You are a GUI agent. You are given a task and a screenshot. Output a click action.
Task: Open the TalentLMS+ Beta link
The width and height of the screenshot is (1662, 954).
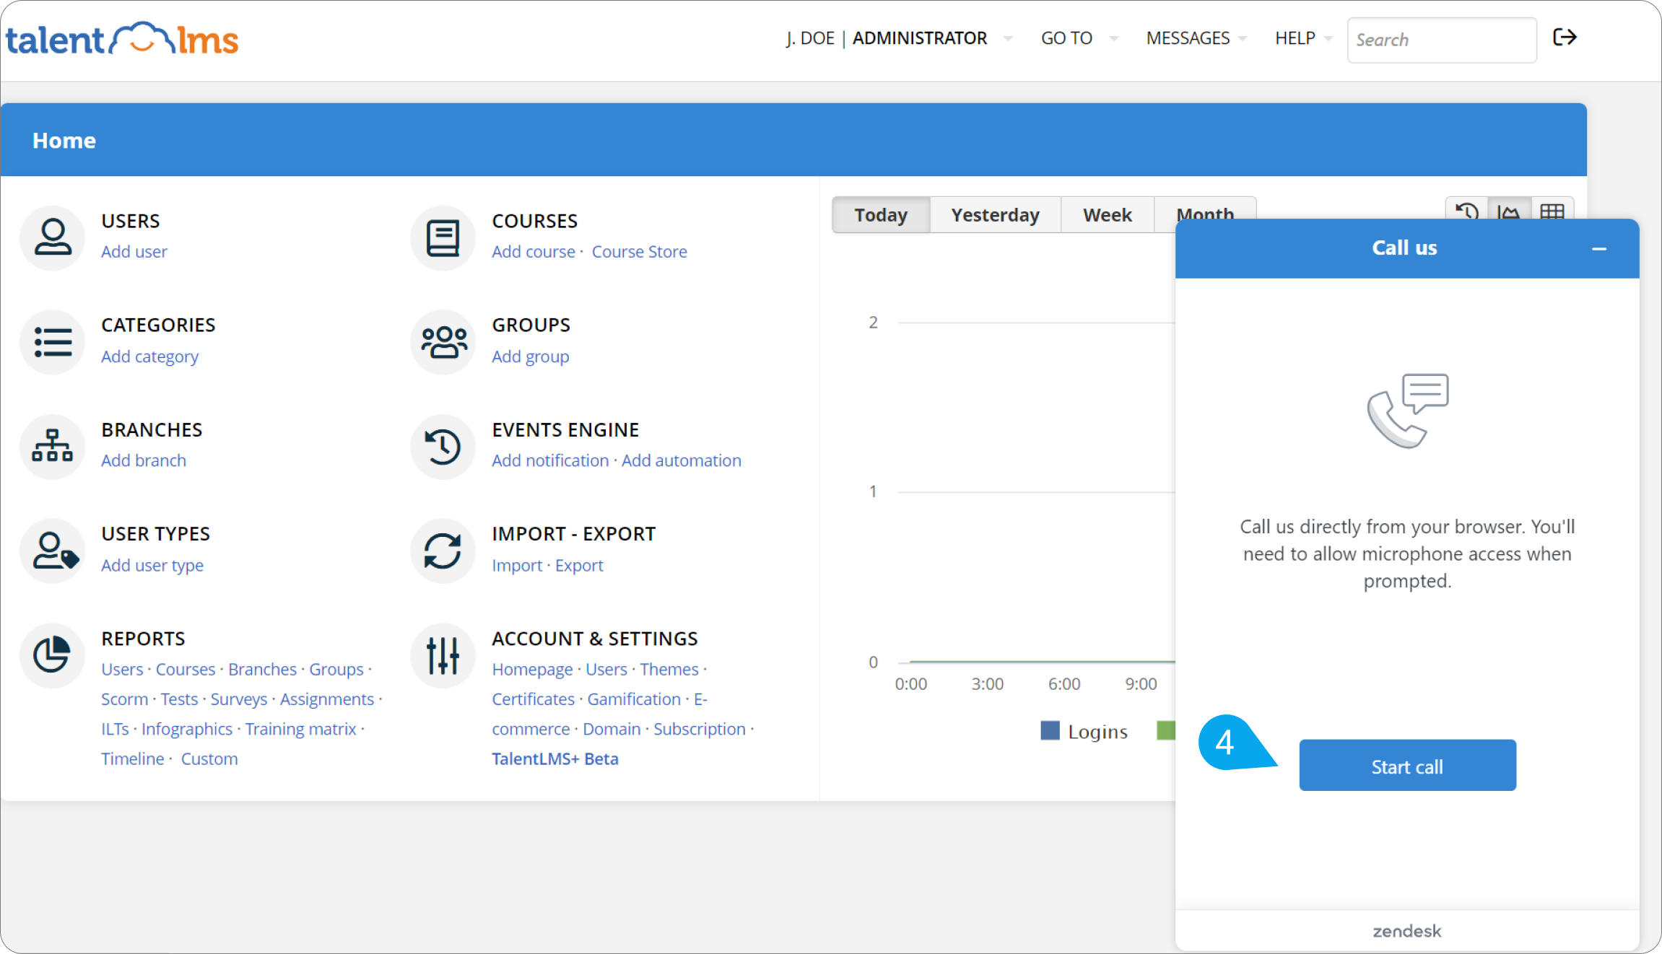(555, 759)
